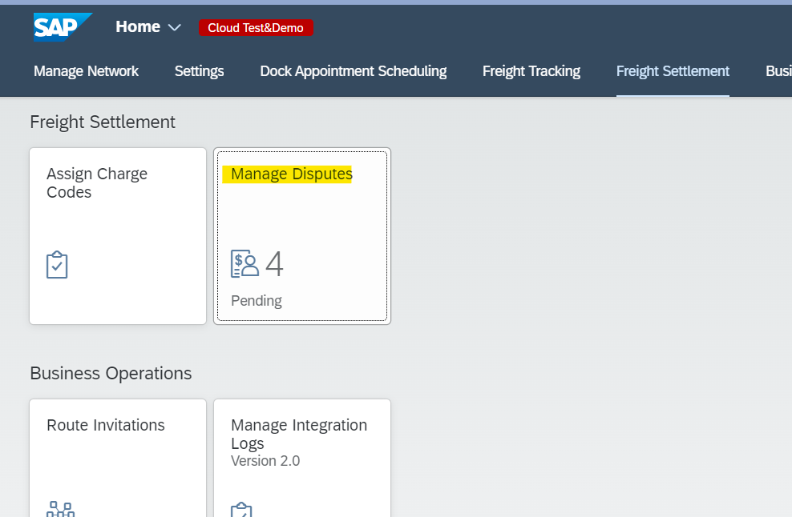
Task: Click the SAP logo
Action: (x=63, y=26)
